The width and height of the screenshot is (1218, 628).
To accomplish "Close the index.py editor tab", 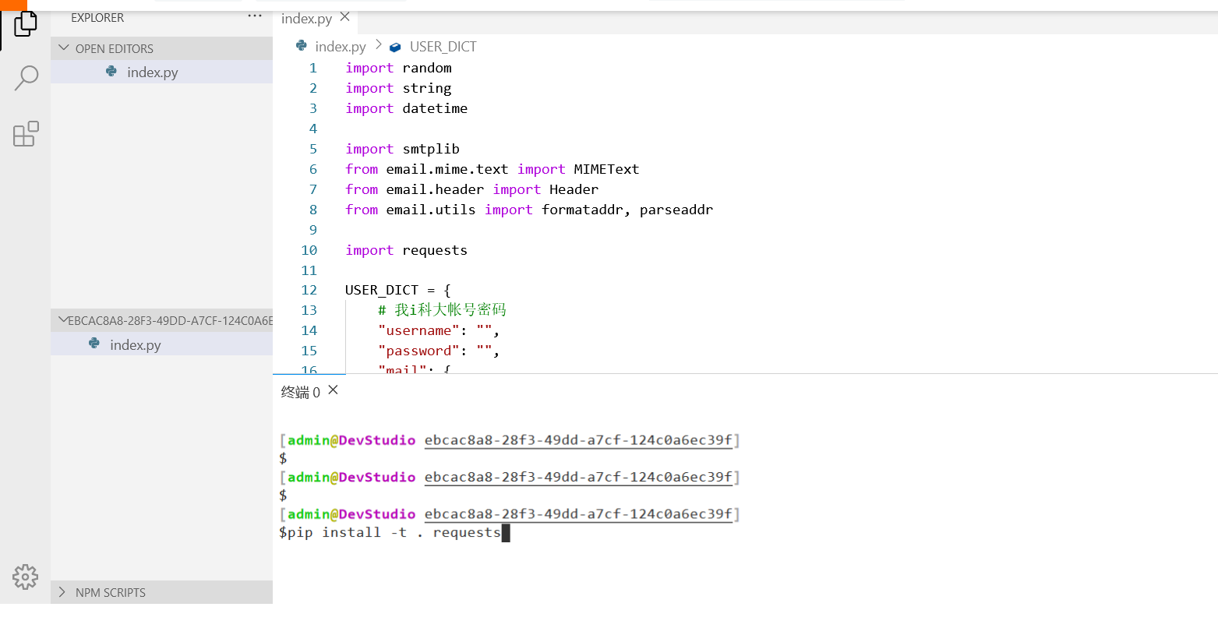I will coord(345,17).
